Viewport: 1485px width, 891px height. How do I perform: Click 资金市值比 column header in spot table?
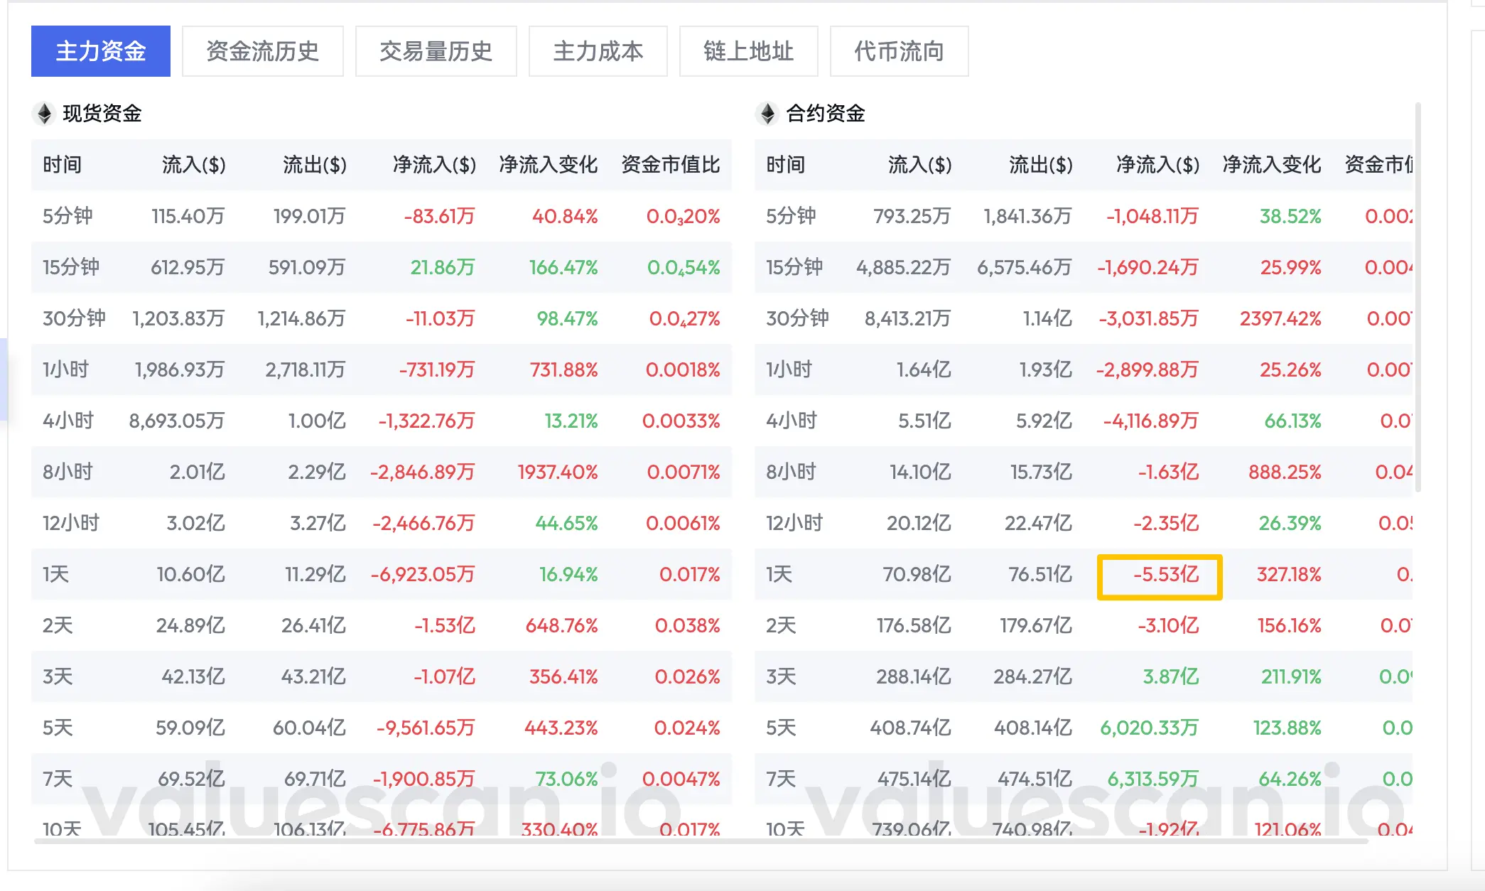pyautogui.click(x=670, y=165)
